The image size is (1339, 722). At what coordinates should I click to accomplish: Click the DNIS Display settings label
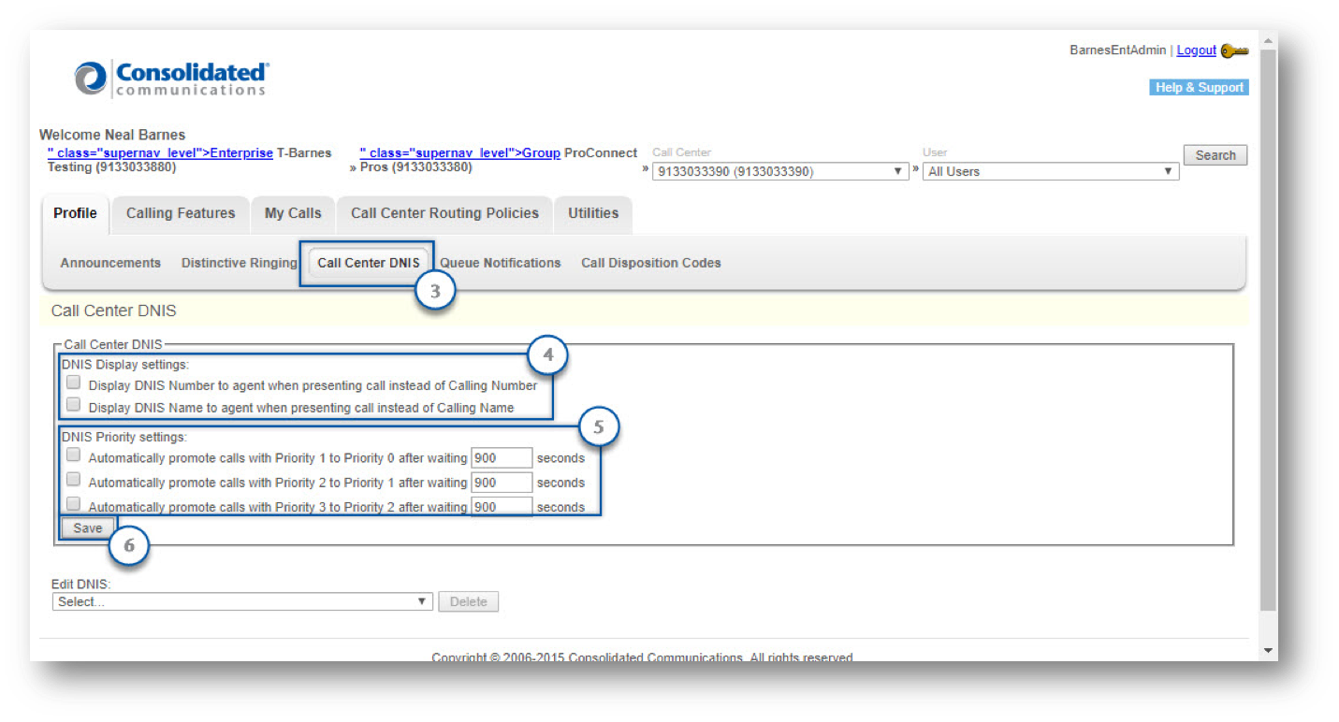[125, 365]
